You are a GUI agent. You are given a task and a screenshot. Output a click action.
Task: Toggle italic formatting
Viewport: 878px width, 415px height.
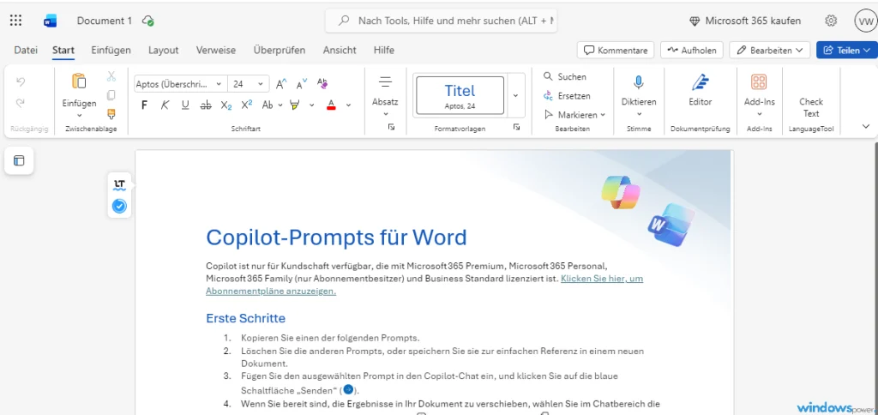pyautogui.click(x=165, y=105)
